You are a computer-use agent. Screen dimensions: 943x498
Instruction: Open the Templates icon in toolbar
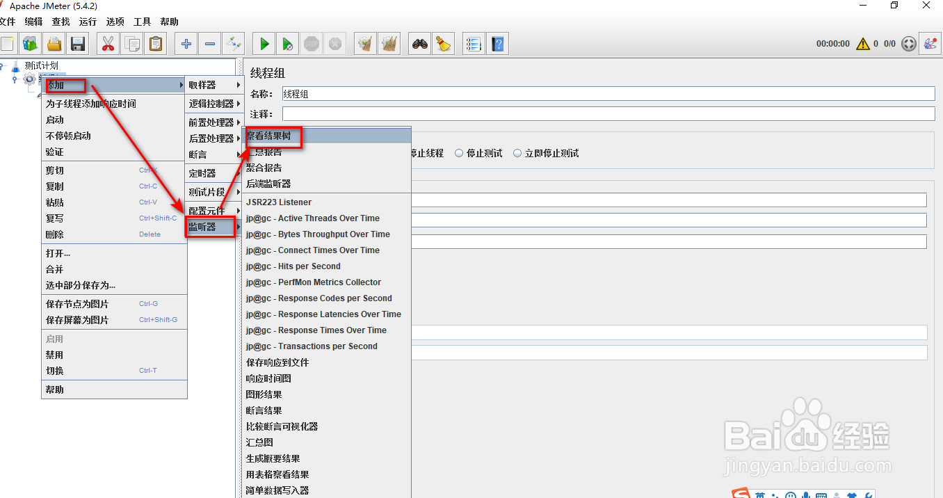pos(30,44)
